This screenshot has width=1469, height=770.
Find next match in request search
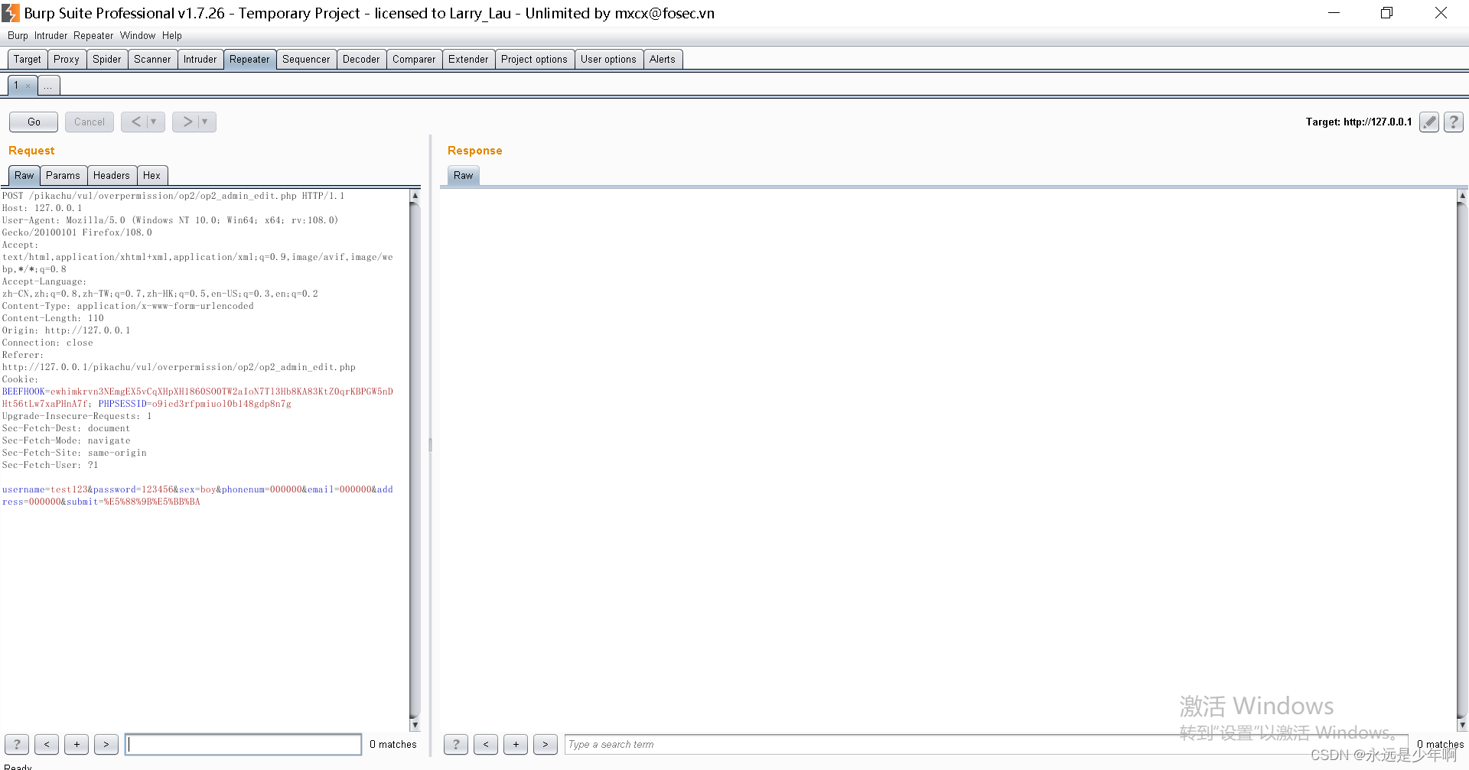click(106, 744)
